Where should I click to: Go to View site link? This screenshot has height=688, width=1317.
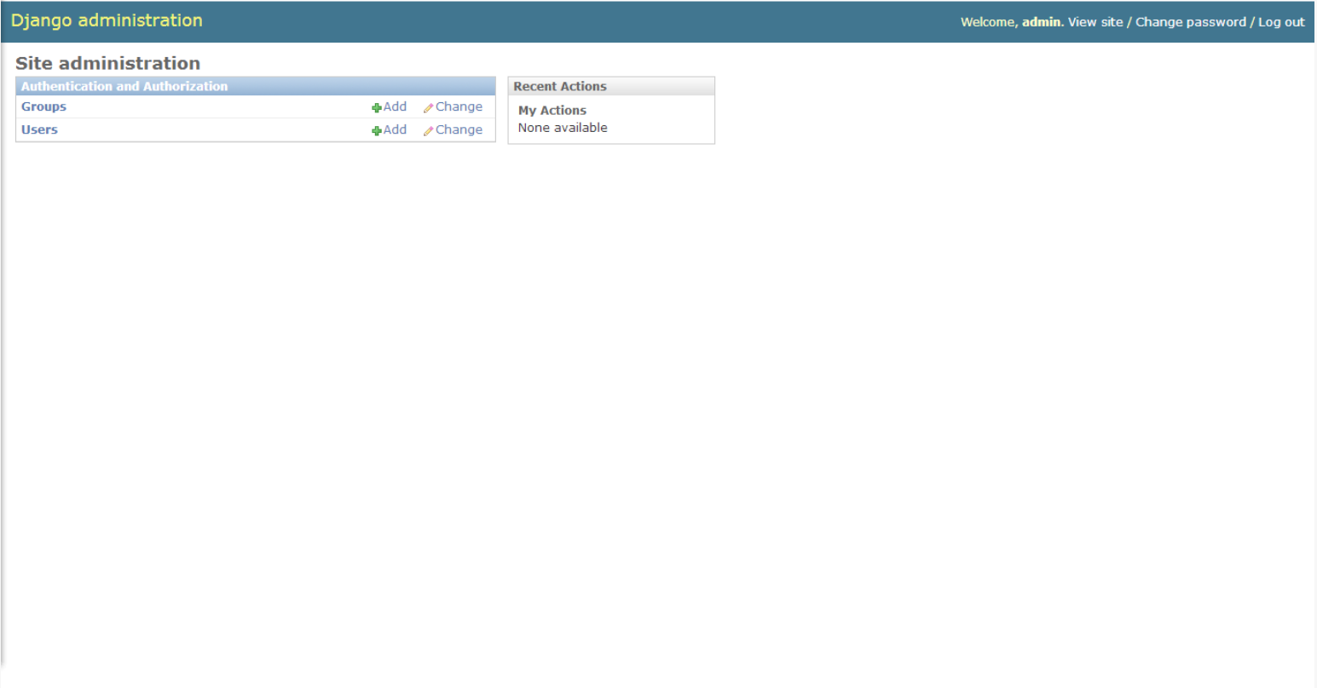click(x=1095, y=22)
